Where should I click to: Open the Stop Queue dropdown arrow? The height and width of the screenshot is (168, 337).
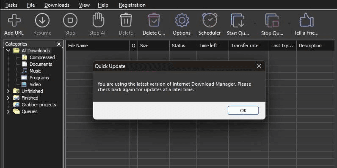point(289,23)
